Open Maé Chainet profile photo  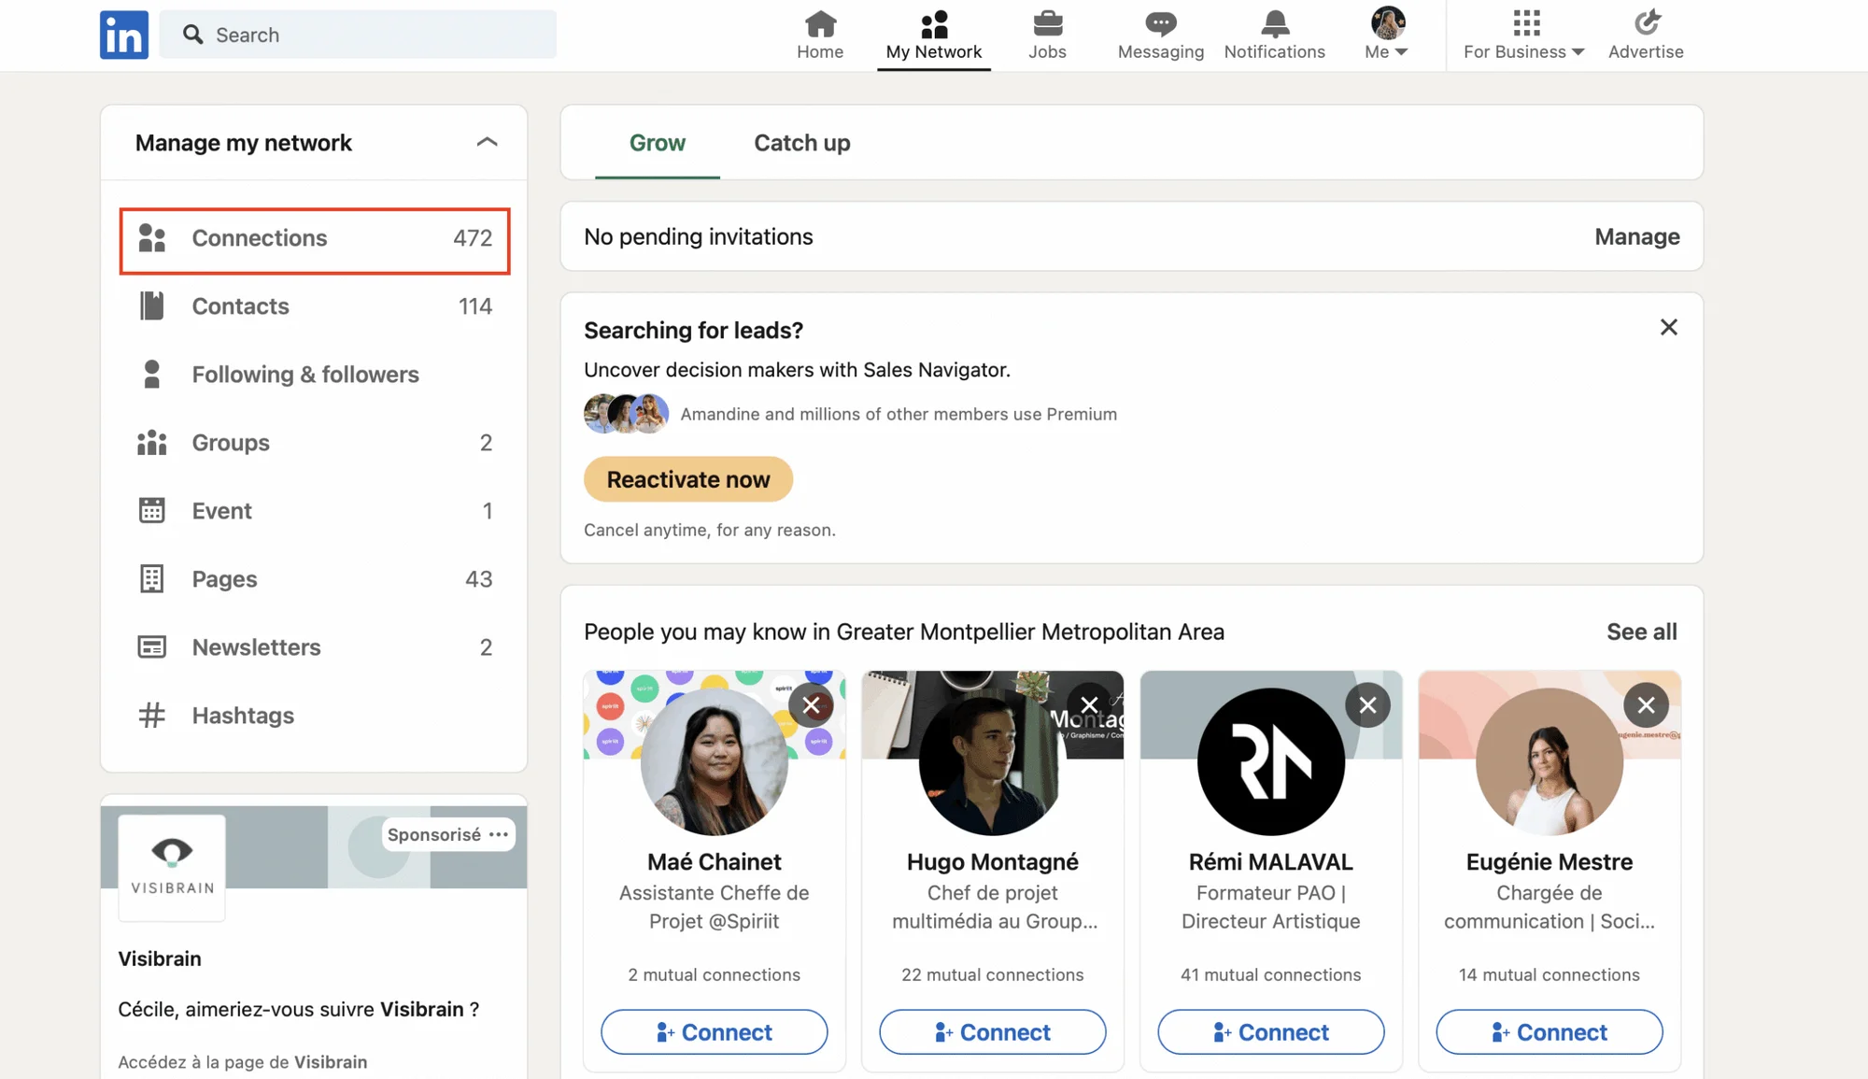point(715,761)
